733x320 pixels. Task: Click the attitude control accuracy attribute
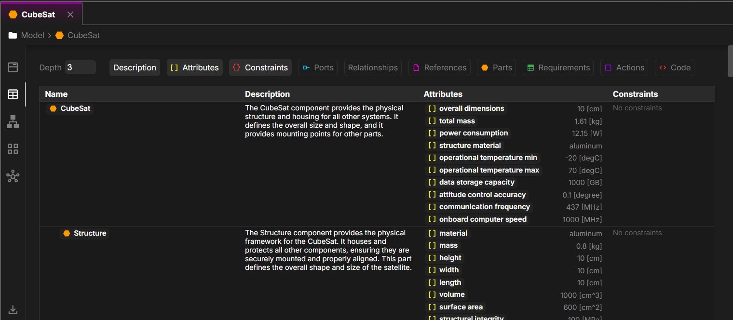477,195
